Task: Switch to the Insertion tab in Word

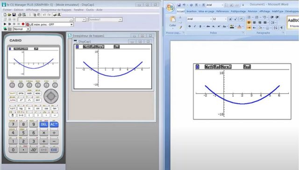Action: click(192, 11)
